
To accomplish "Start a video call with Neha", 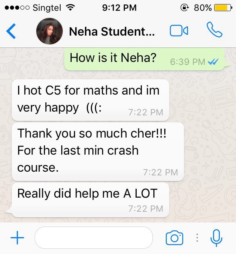I will 179,31.
